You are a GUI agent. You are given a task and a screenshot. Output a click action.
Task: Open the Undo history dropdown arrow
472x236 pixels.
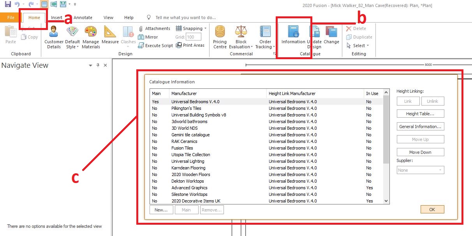click(23, 4)
